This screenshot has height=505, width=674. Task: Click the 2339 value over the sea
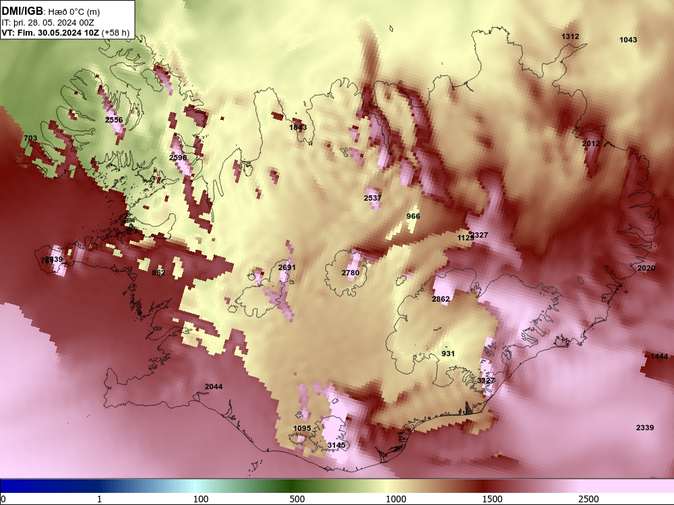[x=645, y=428]
